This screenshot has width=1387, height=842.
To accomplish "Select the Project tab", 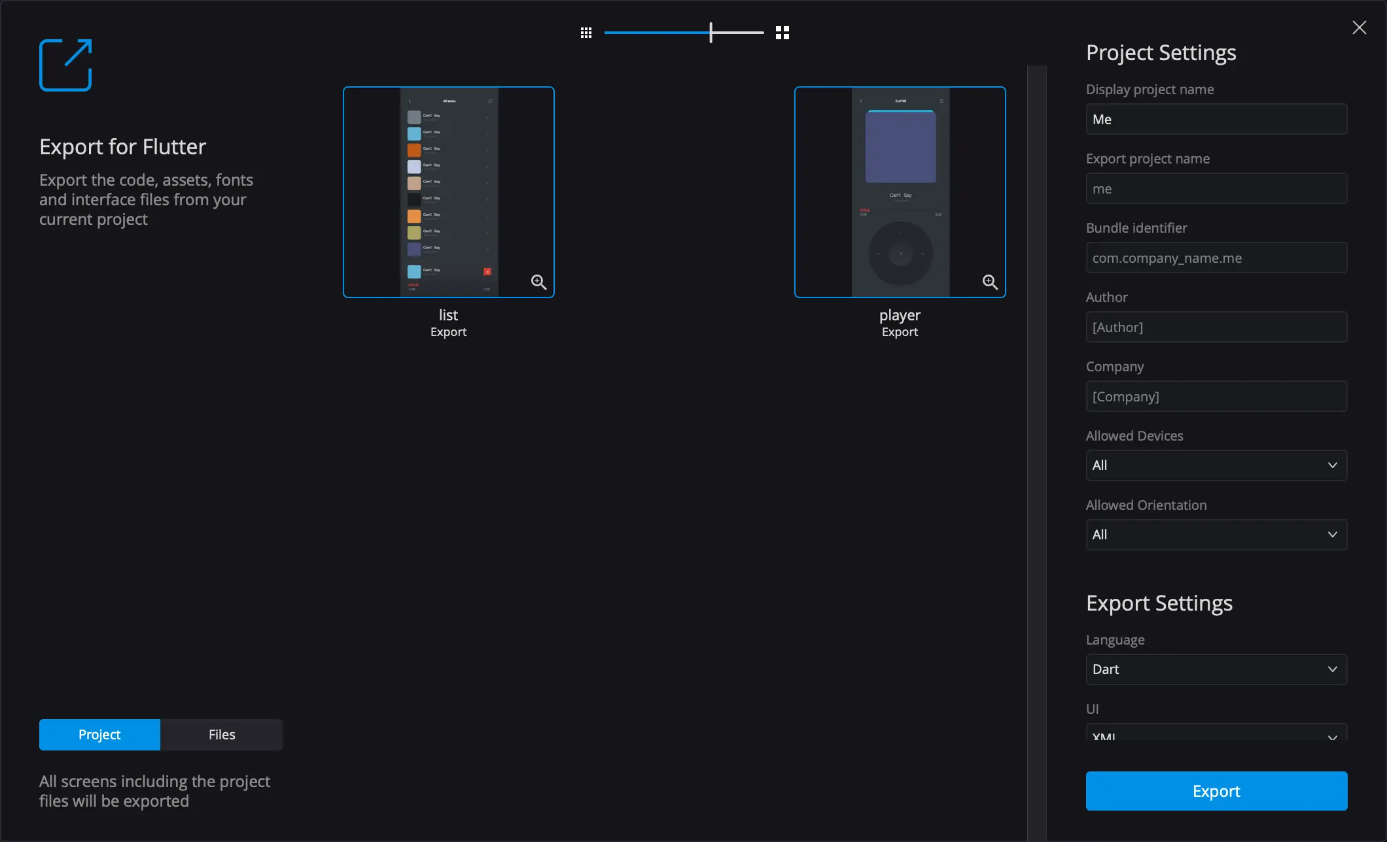I will [99, 735].
